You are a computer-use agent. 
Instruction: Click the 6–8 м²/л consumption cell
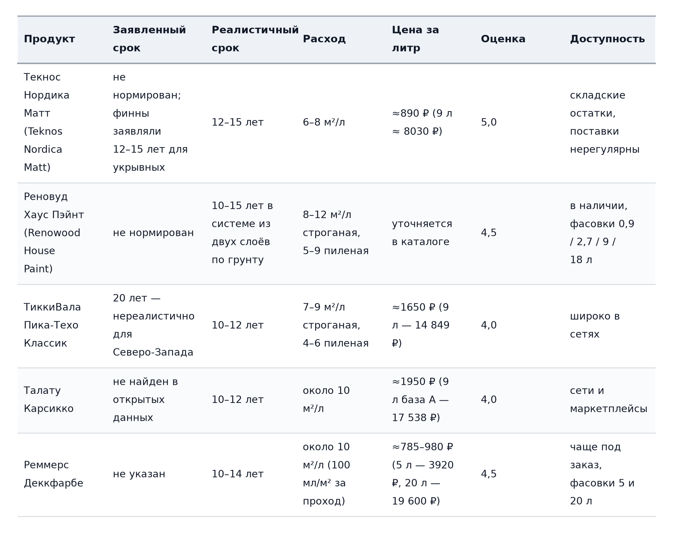[x=324, y=122]
